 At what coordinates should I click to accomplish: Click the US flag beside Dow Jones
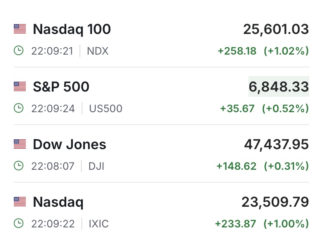tap(20, 144)
